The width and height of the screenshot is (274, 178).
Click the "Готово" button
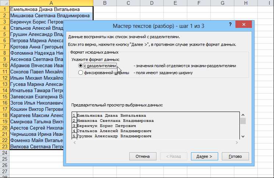pos(235,156)
